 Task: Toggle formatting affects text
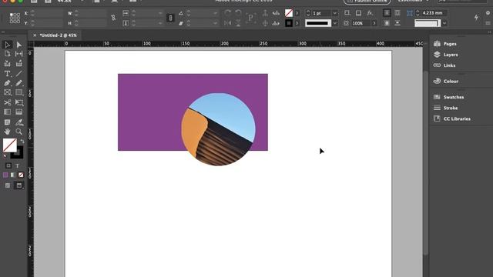18,165
